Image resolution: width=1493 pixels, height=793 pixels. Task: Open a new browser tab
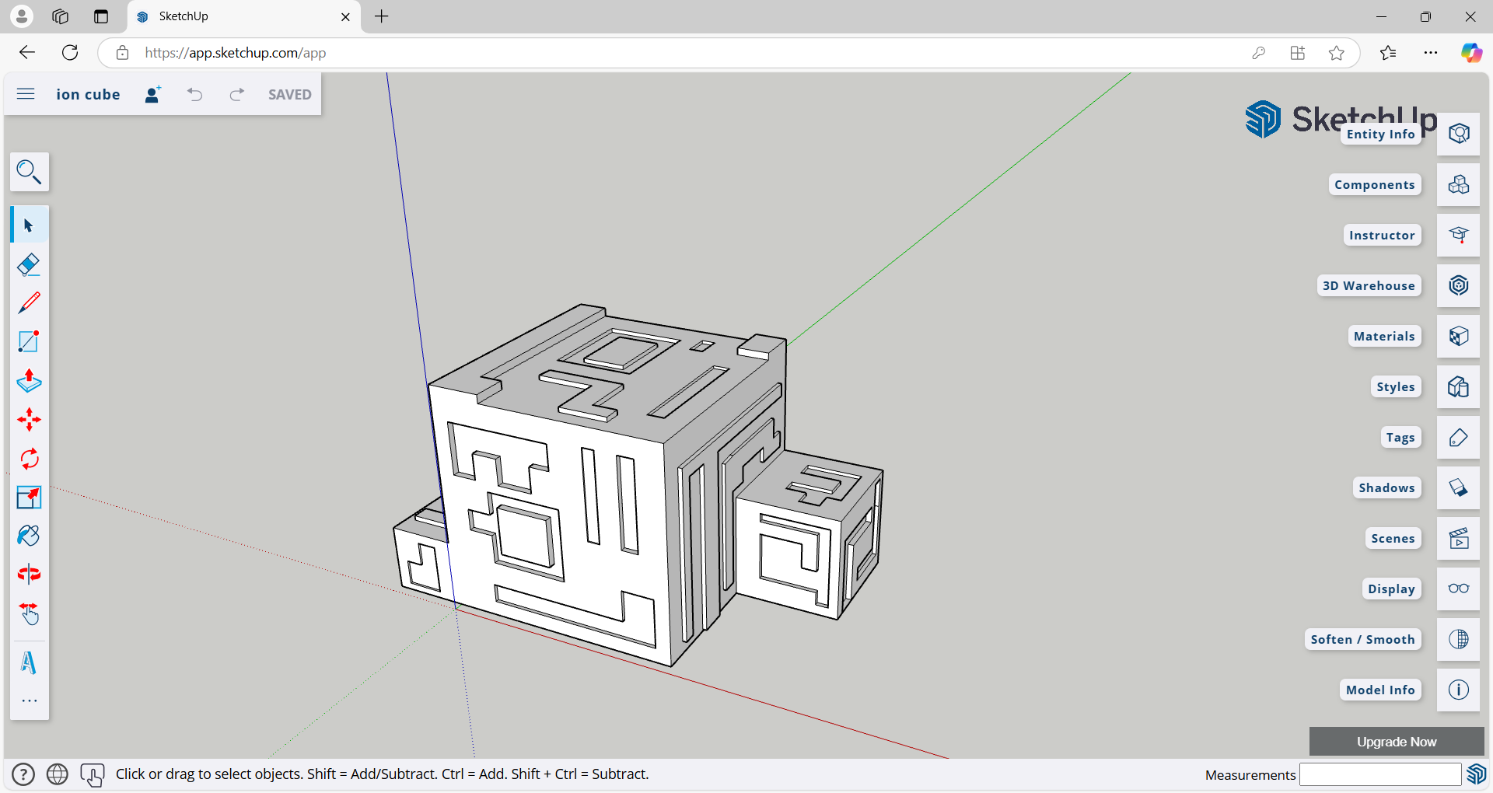pyautogui.click(x=382, y=16)
